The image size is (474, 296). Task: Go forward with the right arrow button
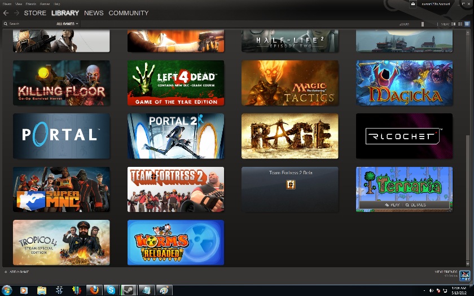pos(16,13)
